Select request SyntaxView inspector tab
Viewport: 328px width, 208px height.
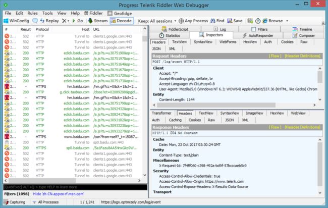(203, 42)
